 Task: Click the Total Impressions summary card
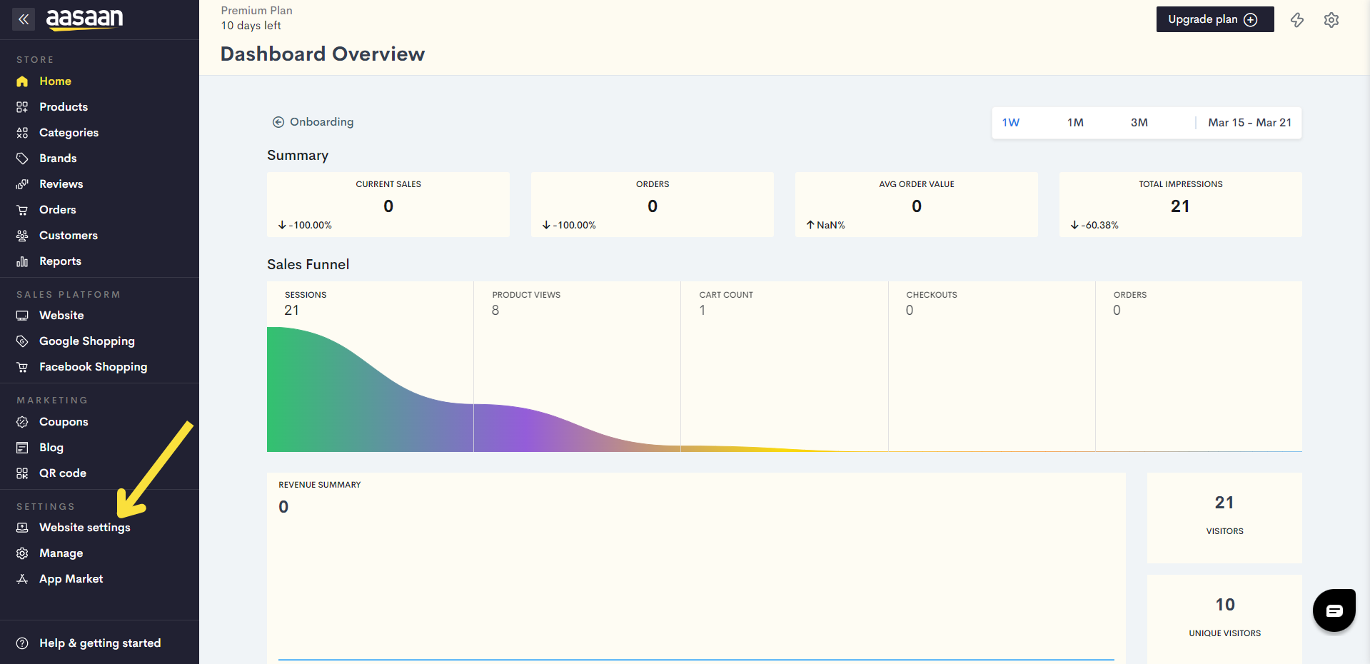tap(1181, 204)
